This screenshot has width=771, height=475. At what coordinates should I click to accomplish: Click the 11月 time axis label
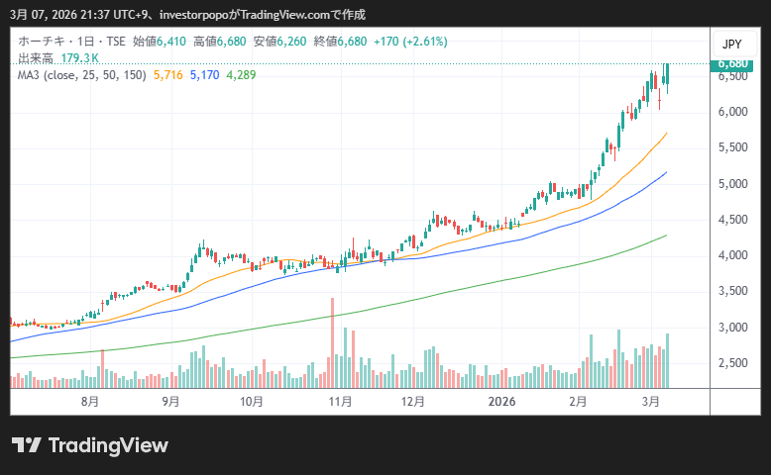[x=340, y=402]
